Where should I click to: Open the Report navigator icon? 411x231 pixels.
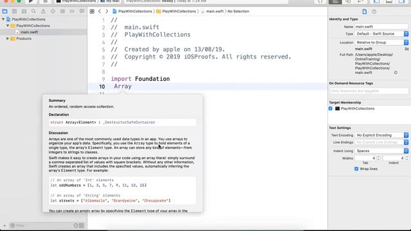point(82,12)
